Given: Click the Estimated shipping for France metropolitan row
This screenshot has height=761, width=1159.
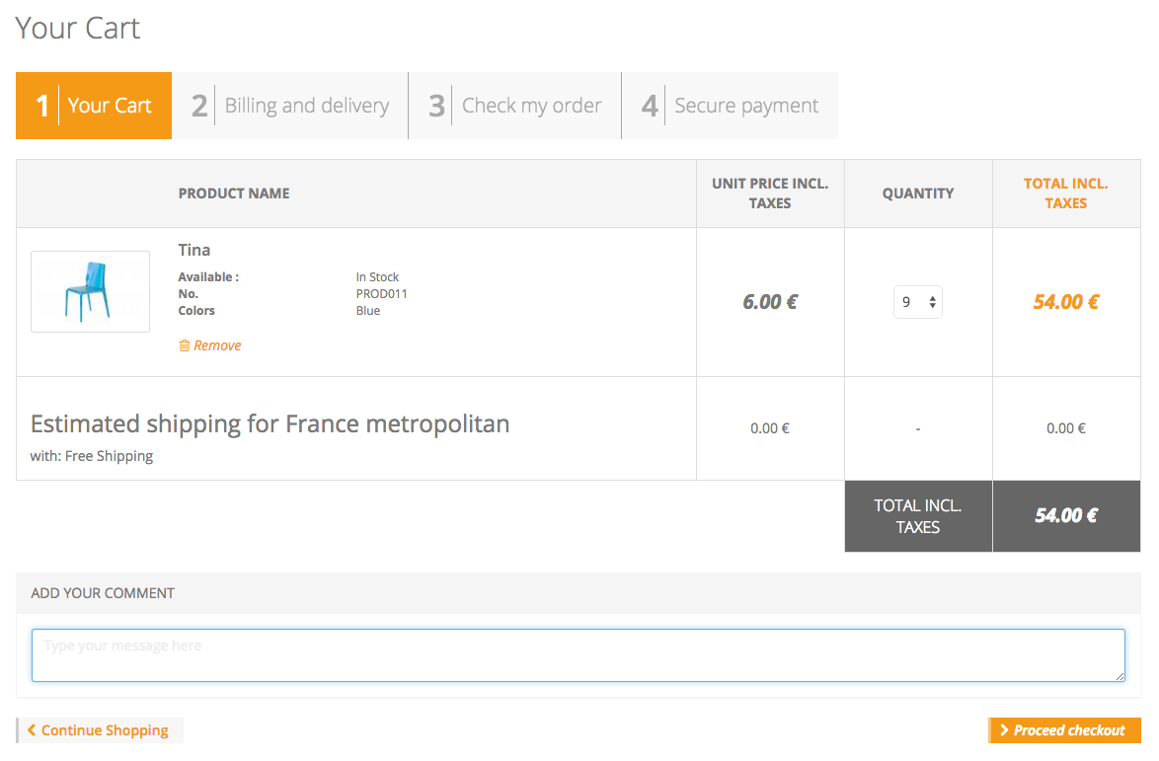Looking at the screenshot, I should point(270,423).
